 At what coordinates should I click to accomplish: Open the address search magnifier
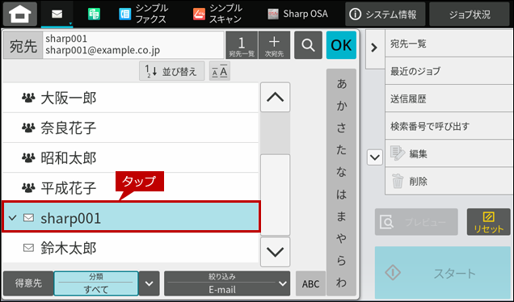[x=308, y=45]
